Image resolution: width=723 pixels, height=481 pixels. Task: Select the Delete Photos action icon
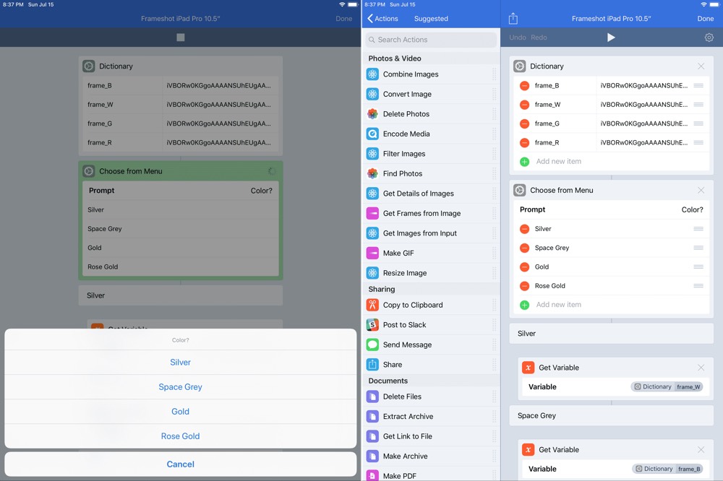tap(372, 114)
